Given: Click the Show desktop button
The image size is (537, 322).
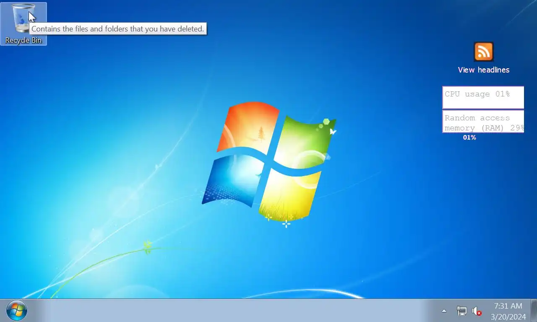Looking at the screenshot, I should tap(534, 311).
